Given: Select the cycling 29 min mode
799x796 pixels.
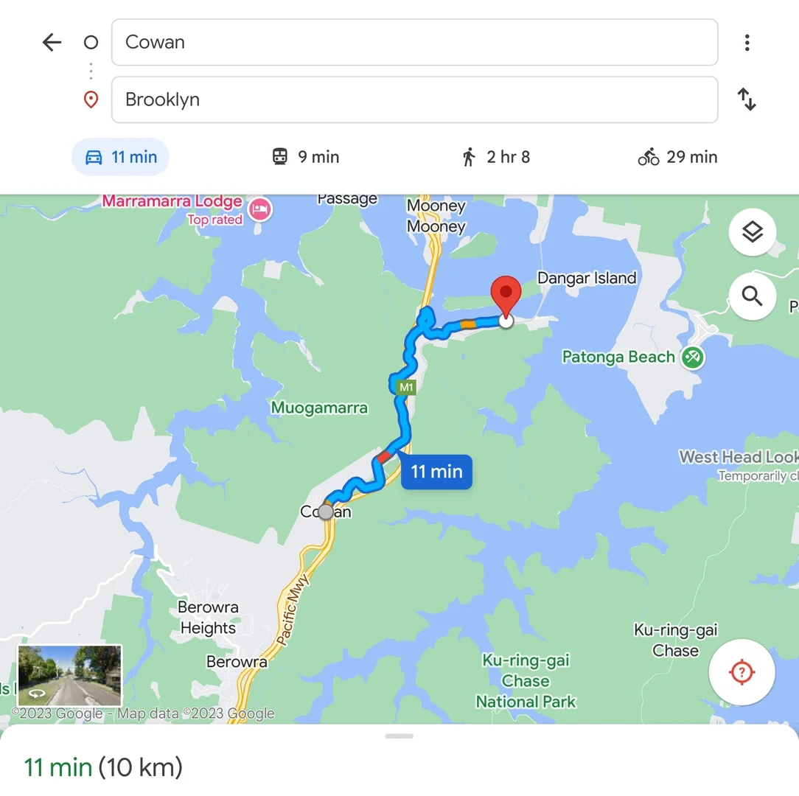Looking at the screenshot, I should tap(677, 157).
